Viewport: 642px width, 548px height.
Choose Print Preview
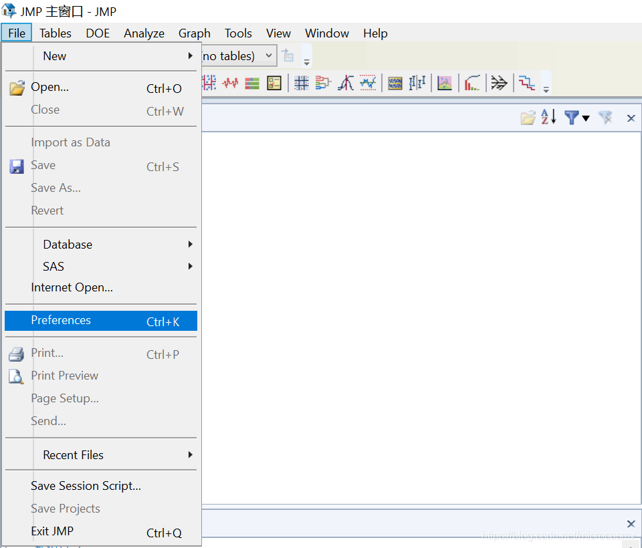point(101,376)
